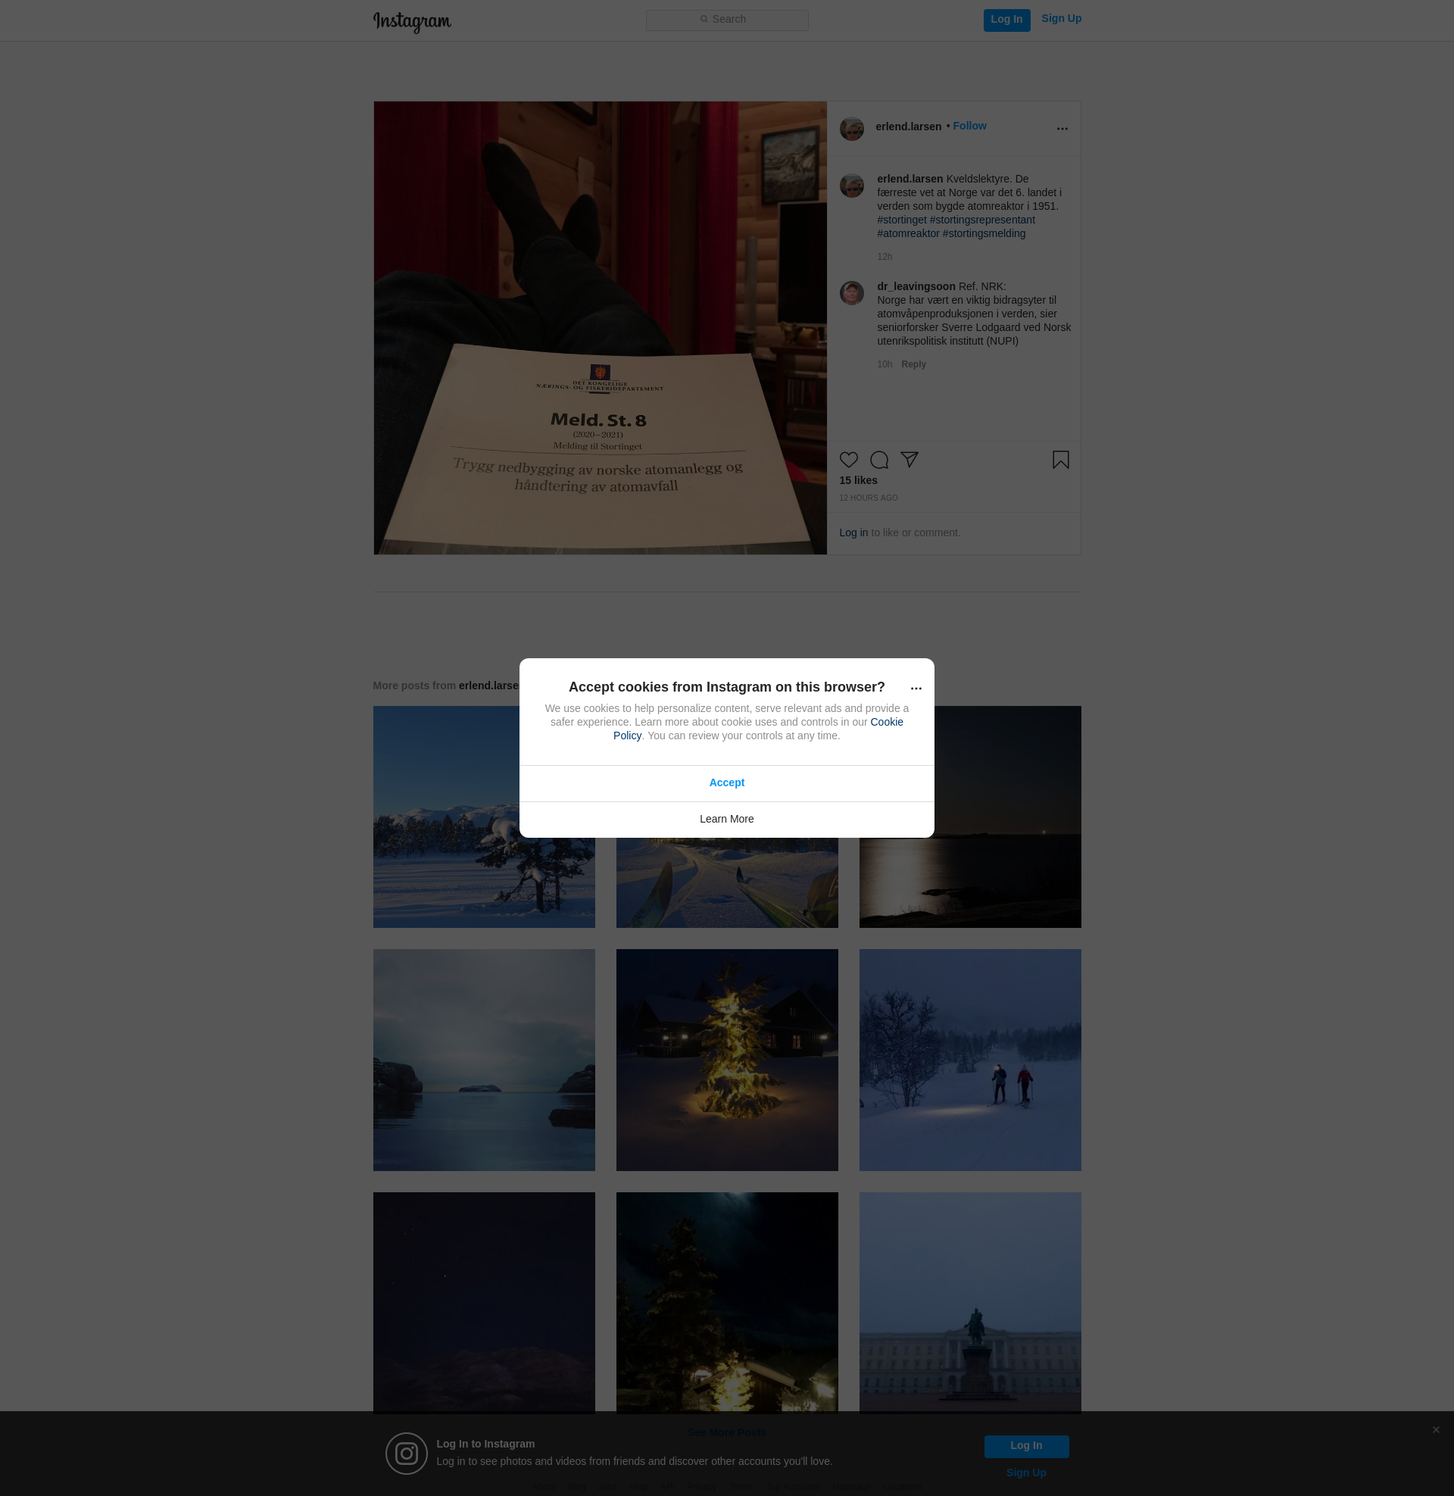Click erlend.larsen avatar beside caption

851,186
